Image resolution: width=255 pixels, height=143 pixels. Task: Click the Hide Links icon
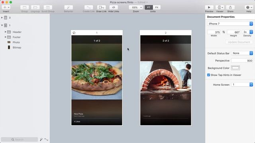click(114, 7)
